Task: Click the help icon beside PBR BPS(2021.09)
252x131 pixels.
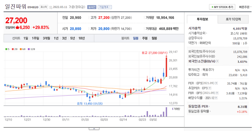Action: (217, 93)
